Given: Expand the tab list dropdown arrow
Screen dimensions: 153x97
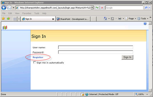Looking at the screenshot, I should point(19,19).
